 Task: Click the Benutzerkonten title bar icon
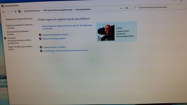coord(2,6)
